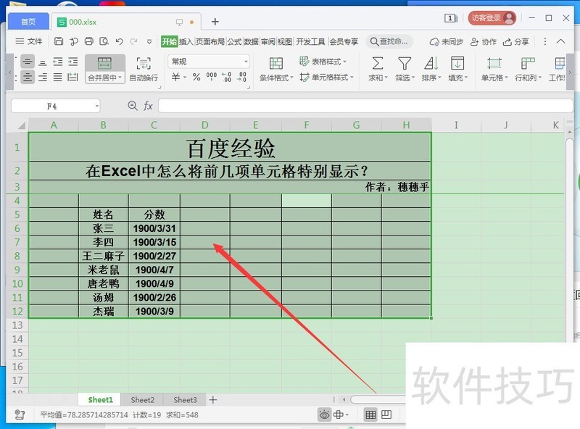The height and width of the screenshot is (429, 580).
Task: Open 单元格样式 cell style dropdown
Action: tap(327, 77)
